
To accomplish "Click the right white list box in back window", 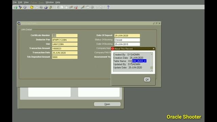I will [99, 92].
